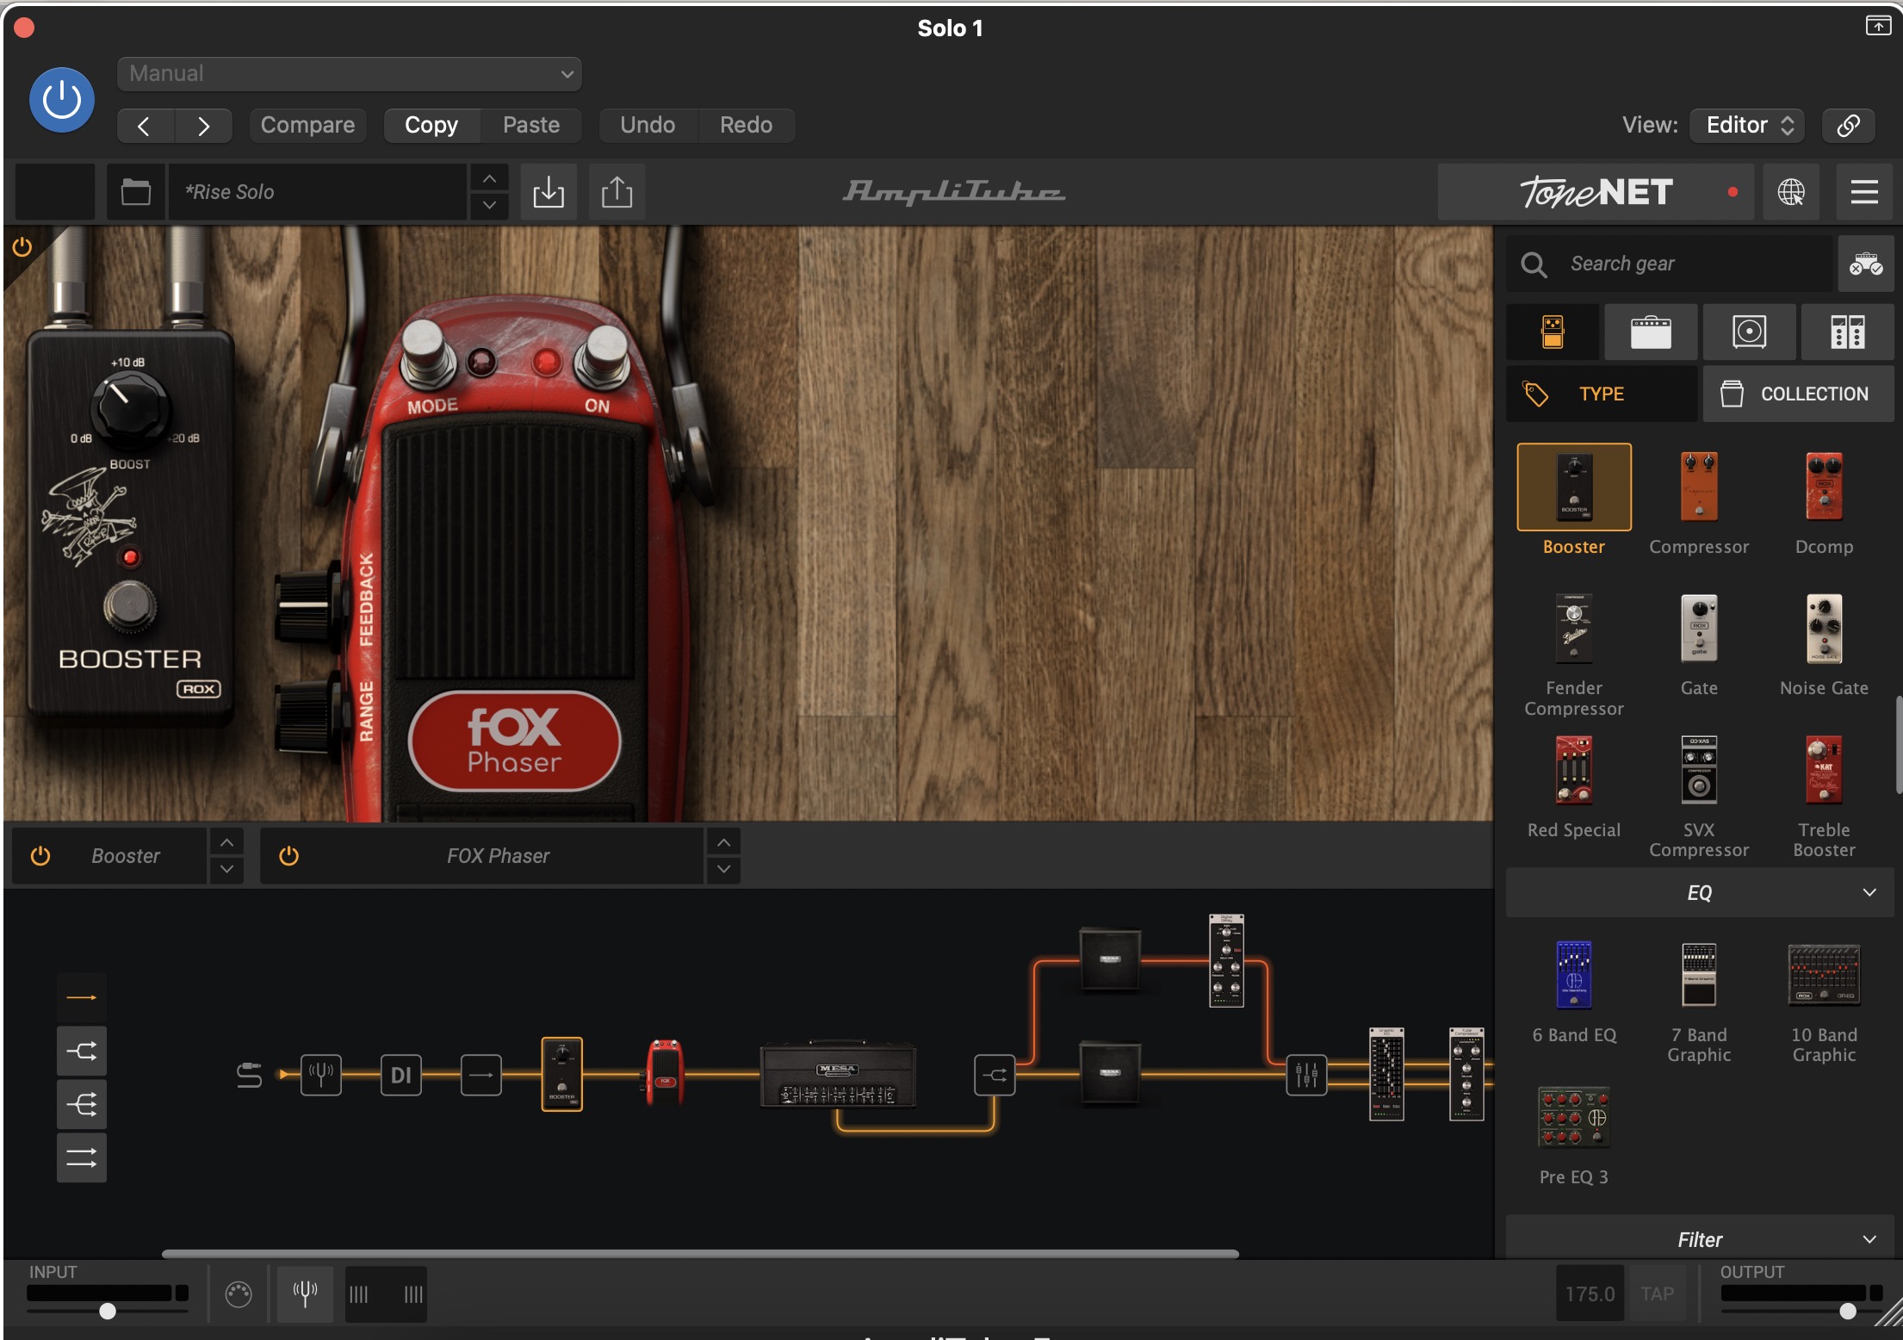The image size is (1903, 1340).
Task: Click the Booster slot up chevron
Action: (226, 842)
